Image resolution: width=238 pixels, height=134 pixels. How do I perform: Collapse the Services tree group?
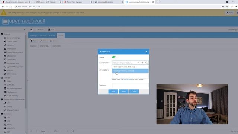pos(2,114)
